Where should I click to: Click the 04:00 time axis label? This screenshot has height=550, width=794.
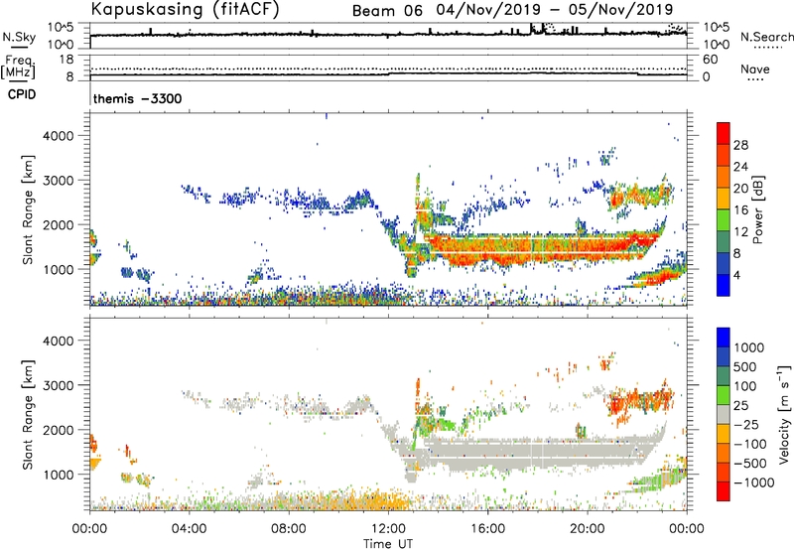189,529
